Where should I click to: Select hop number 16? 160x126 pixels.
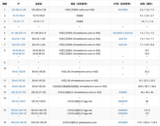(5, 123)
